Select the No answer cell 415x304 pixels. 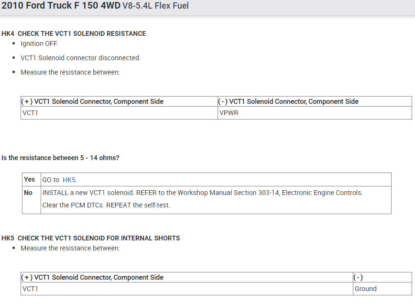28,193
